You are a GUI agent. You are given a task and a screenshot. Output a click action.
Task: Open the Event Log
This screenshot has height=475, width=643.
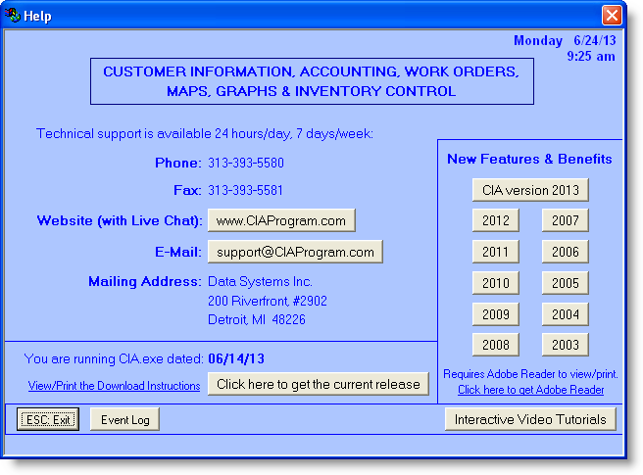124,419
